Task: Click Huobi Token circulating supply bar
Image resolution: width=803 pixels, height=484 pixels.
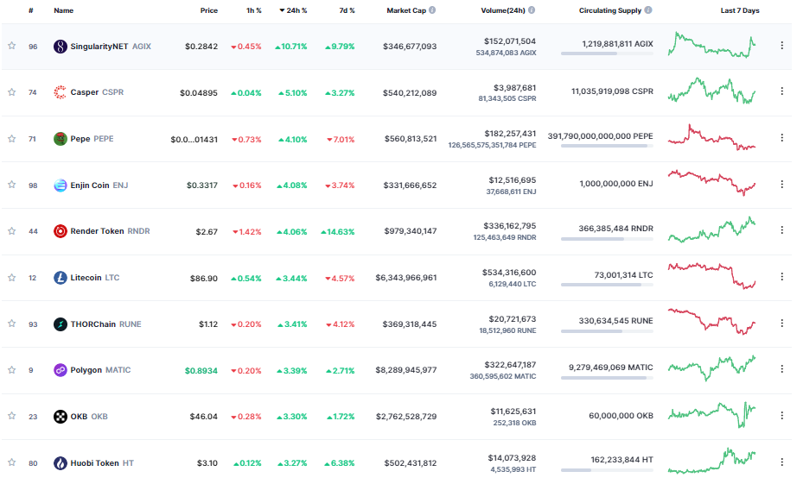Action: pos(607,470)
